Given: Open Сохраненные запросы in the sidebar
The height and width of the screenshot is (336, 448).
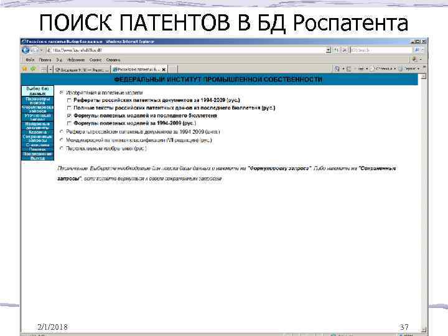Looking at the screenshot, I should point(37,139).
